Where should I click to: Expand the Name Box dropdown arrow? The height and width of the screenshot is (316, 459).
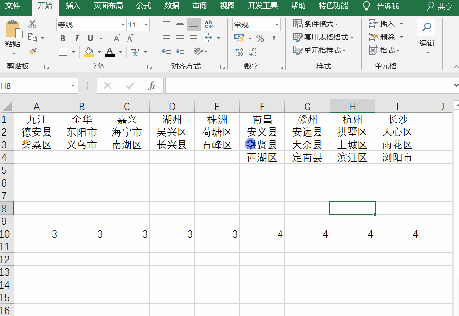(73, 86)
